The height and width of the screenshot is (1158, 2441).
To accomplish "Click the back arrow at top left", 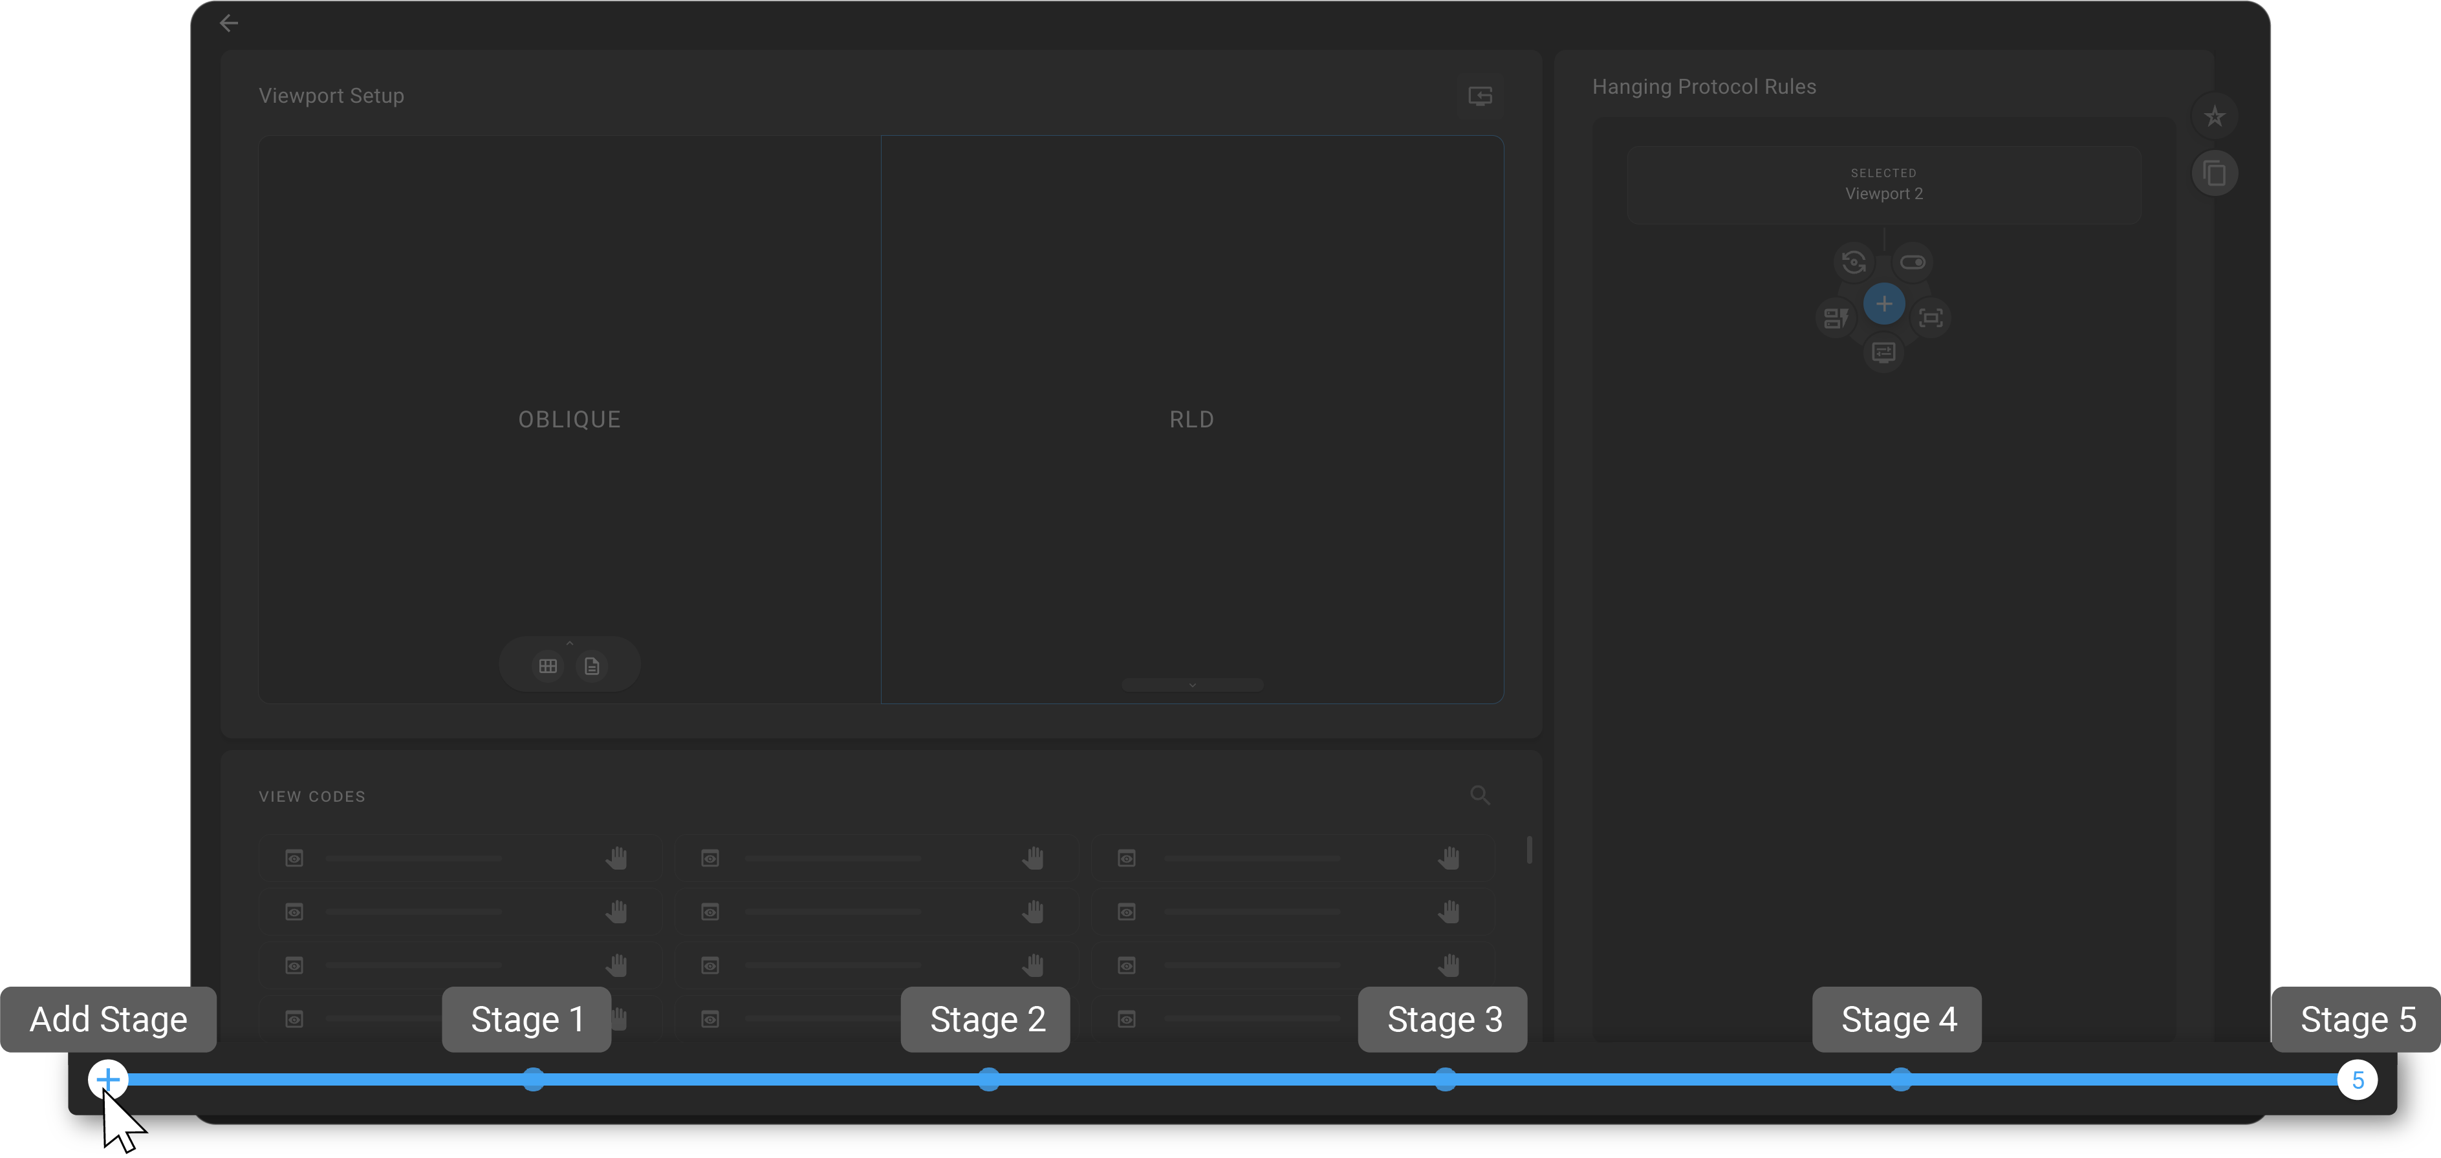I will (228, 24).
